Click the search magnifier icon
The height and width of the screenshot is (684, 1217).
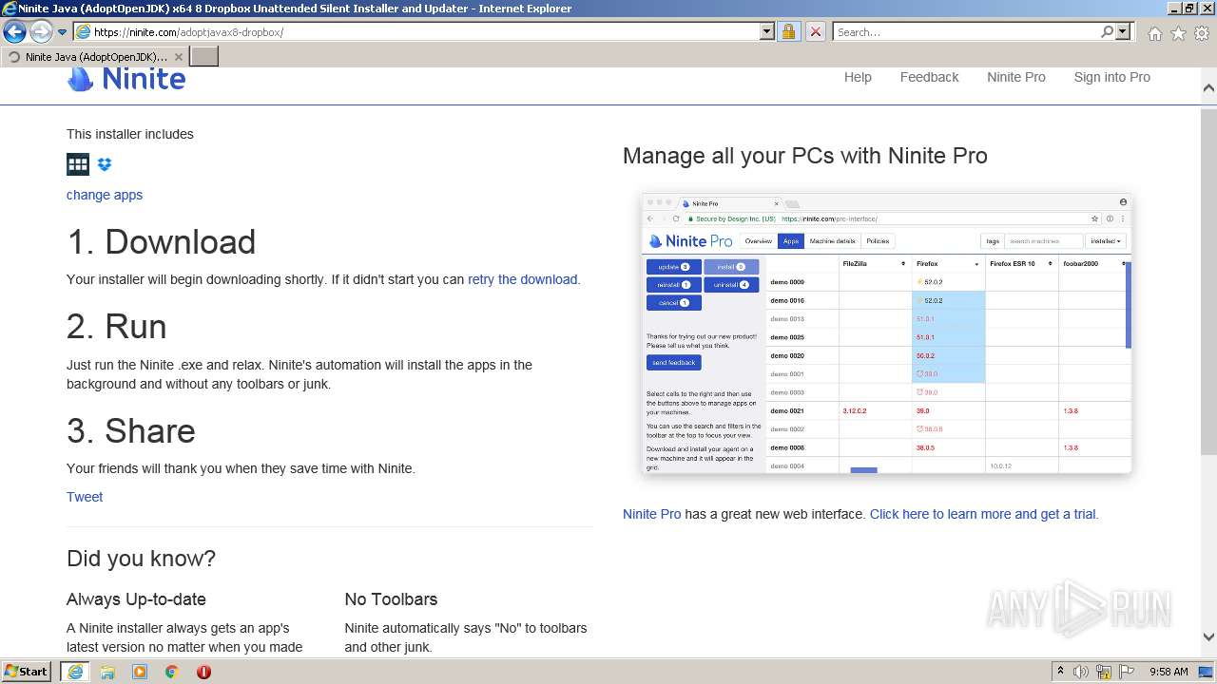pyautogui.click(x=1107, y=32)
